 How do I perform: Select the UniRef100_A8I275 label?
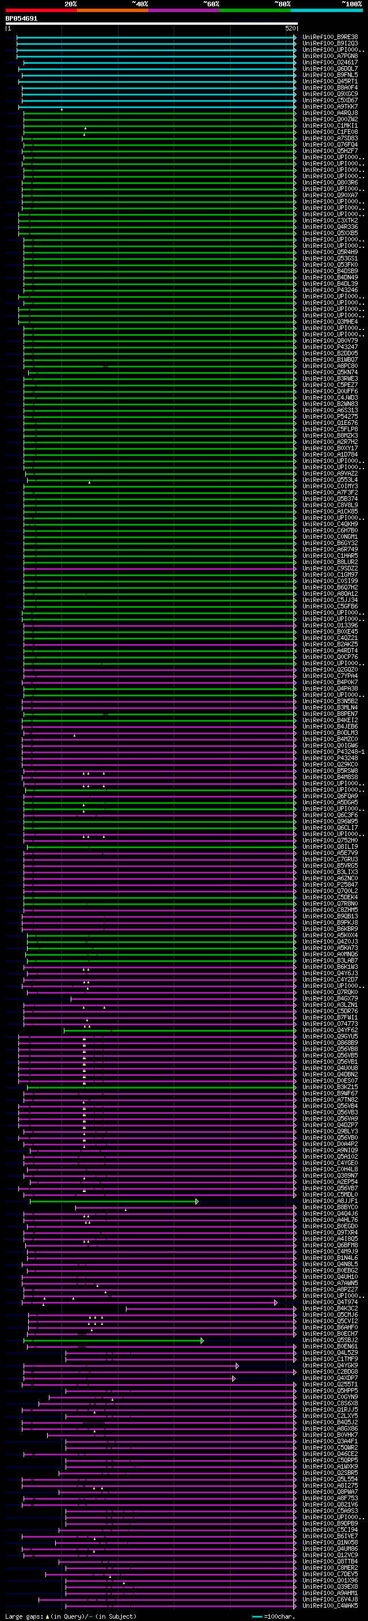[x=330, y=1485]
